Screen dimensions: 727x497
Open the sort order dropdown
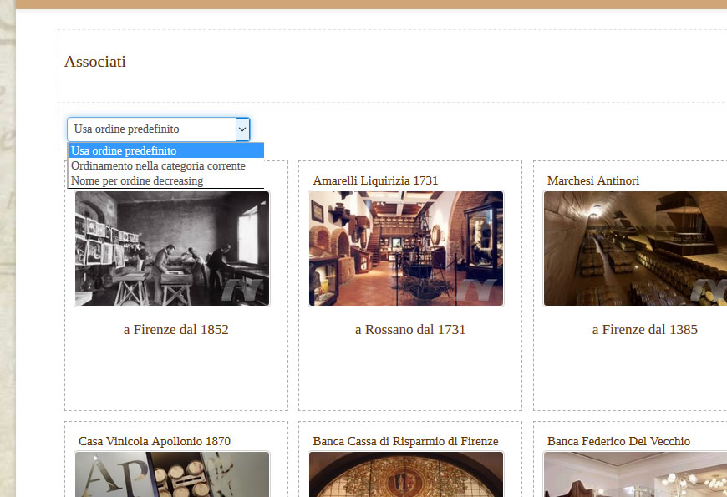pos(159,129)
